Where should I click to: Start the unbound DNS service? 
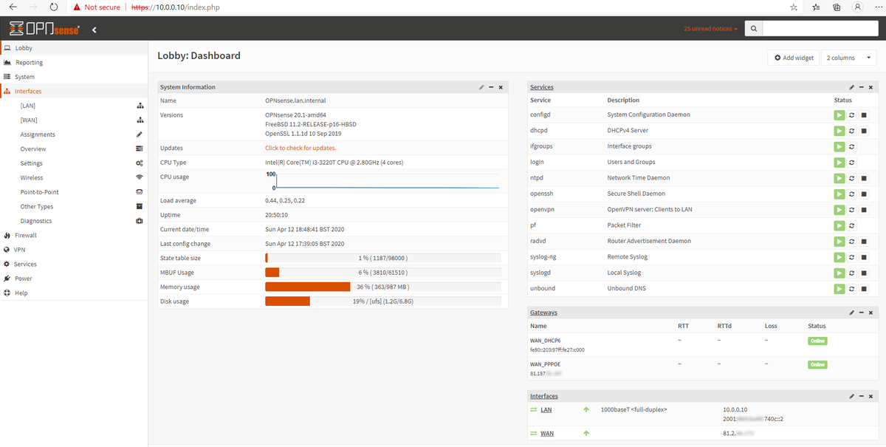[839, 288]
